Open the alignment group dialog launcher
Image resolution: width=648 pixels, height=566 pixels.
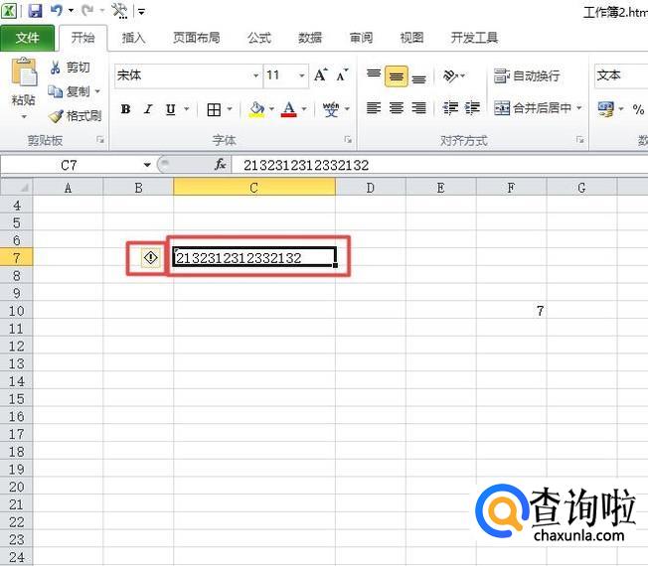point(580,140)
